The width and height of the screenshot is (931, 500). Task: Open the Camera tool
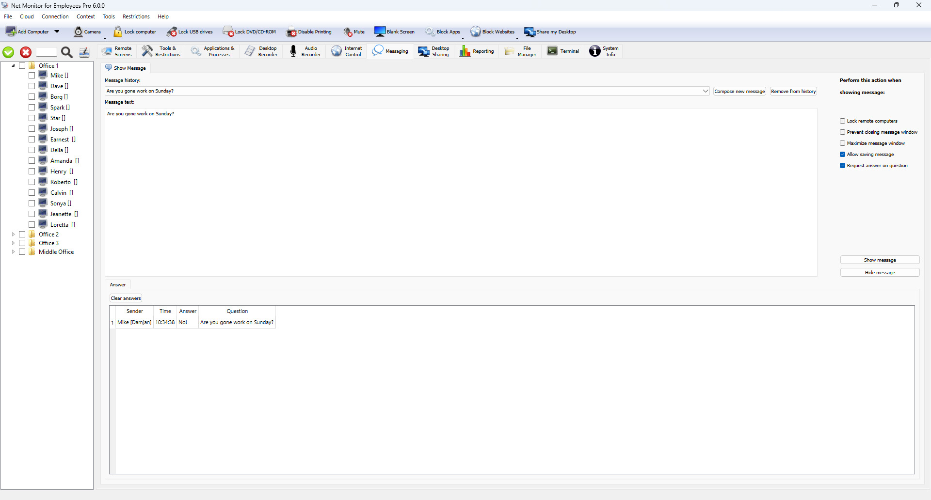point(79,32)
